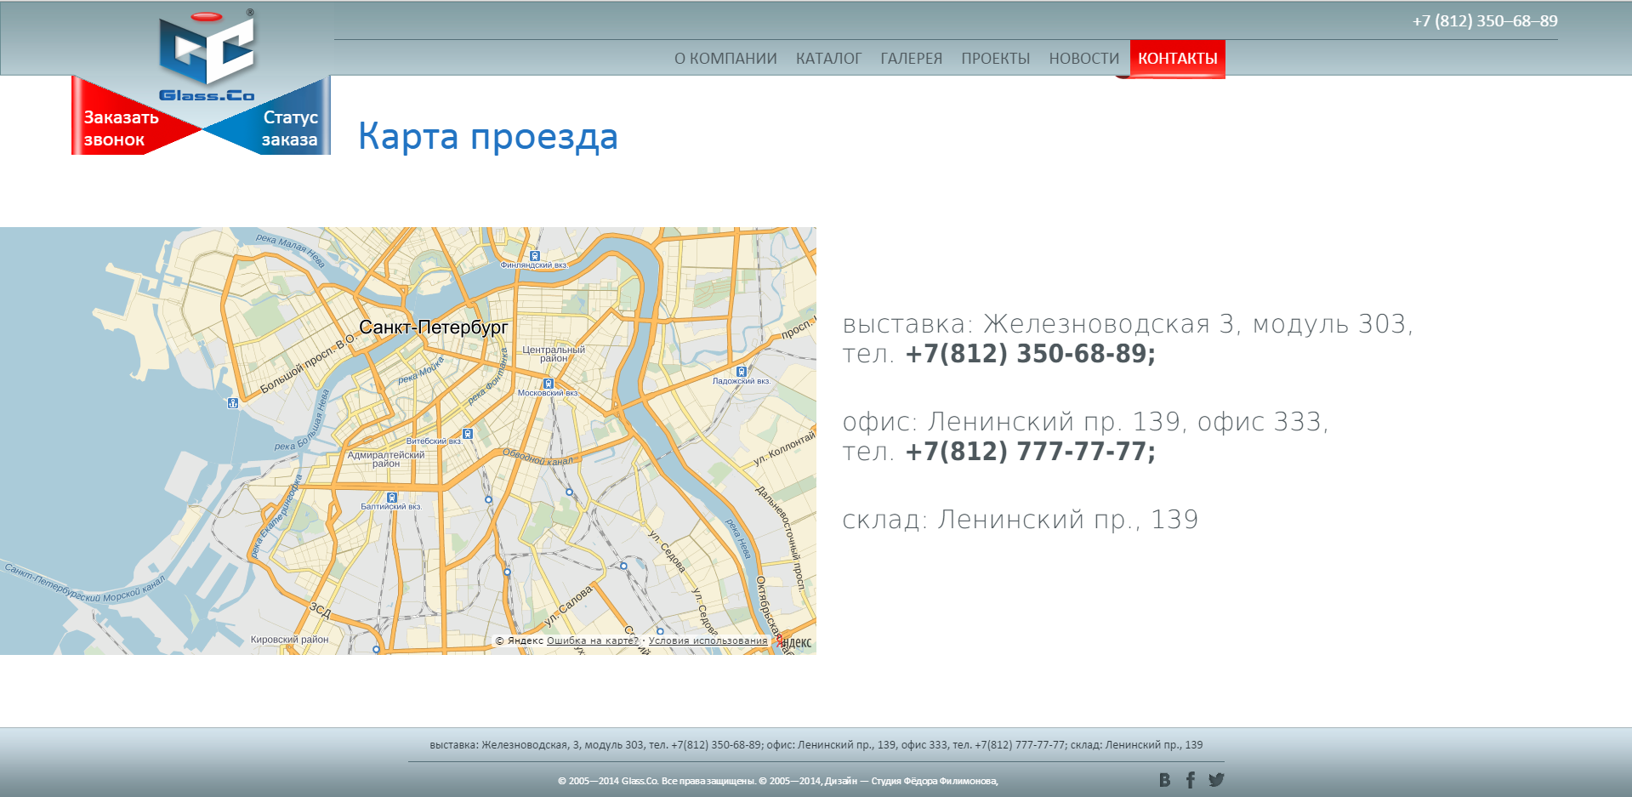Screen dimensions: 1632x797
Task: Click the red Заказать звонок button
Action: pyautogui.click(x=121, y=128)
